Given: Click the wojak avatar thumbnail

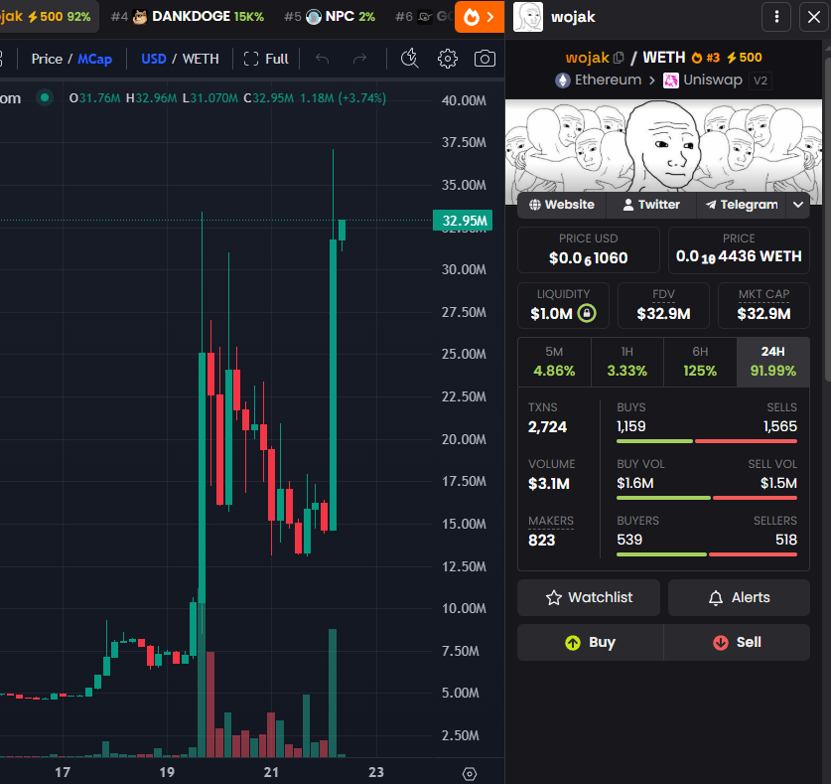Looking at the screenshot, I should pyautogui.click(x=528, y=17).
